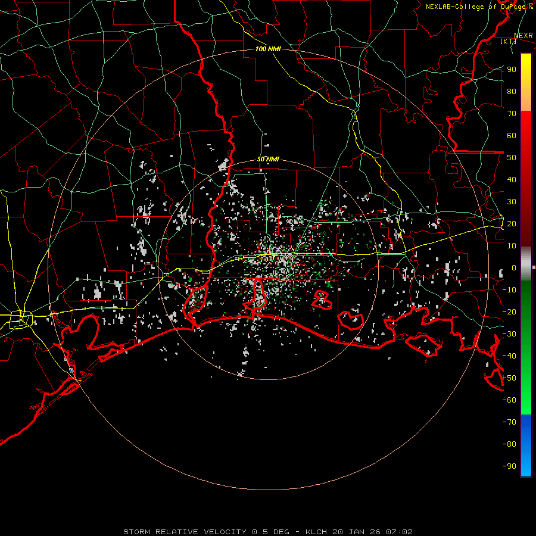Click the NEXR label above the scale
This screenshot has height=536, width=536.
coord(523,36)
